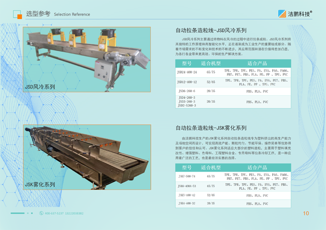The image size is (326, 230).
Task: Click 适合机型 header in the JSK table
Action: [x=211, y=168]
